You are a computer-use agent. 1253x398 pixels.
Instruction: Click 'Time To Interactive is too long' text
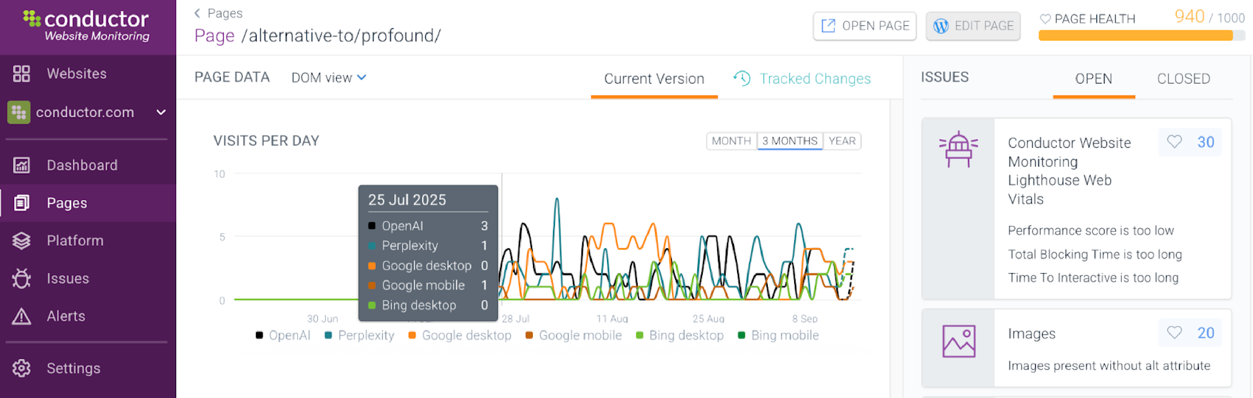point(1093,277)
